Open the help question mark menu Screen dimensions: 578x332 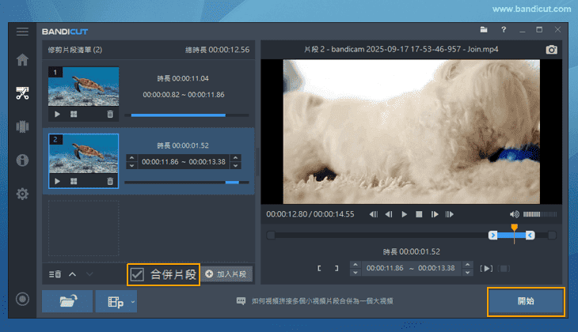coord(500,30)
